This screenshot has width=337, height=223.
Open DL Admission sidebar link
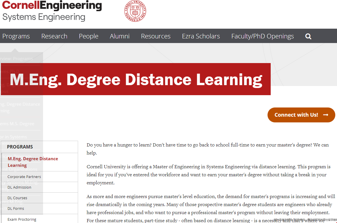19,187
